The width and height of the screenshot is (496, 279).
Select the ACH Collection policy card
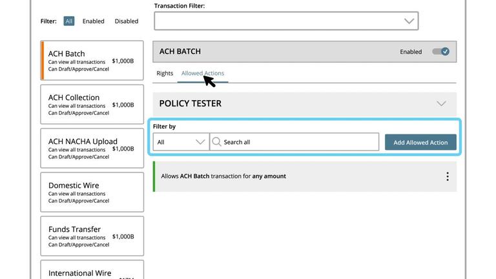[x=92, y=105]
